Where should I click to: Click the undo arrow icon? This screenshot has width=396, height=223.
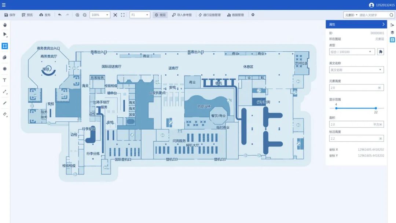pyautogui.click(x=60, y=15)
